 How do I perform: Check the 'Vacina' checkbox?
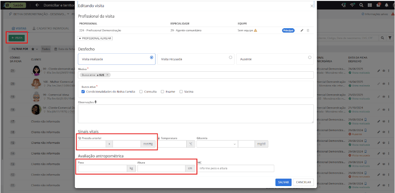tap(181, 92)
